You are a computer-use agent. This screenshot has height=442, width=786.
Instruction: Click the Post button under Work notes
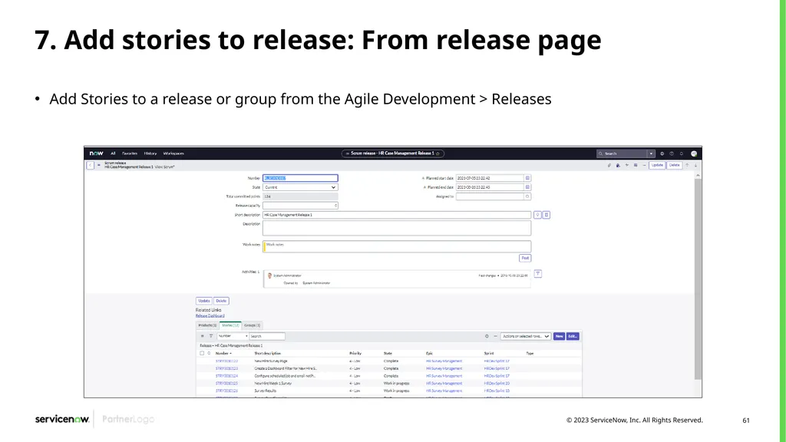point(525,258)
